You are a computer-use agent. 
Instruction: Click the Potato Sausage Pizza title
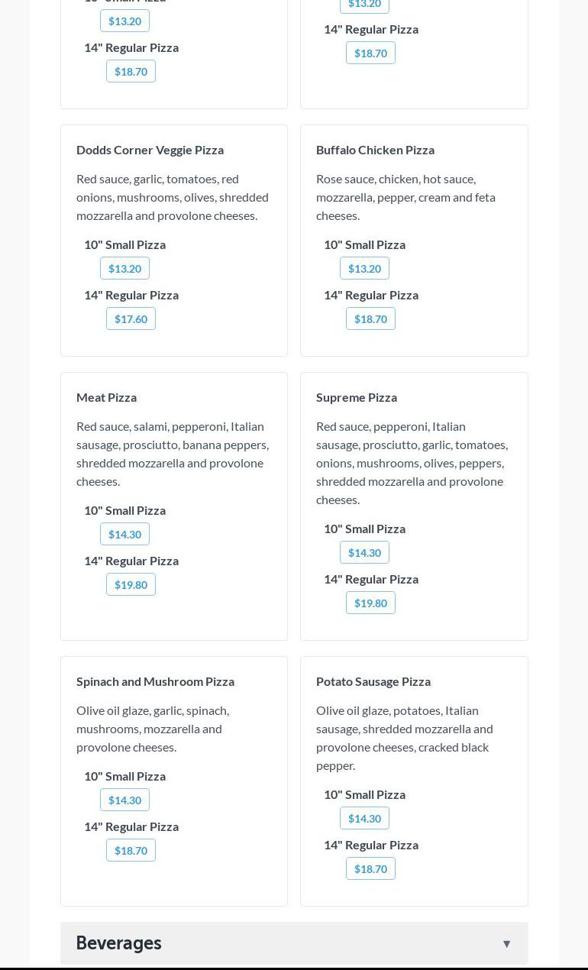coord(373,681)
